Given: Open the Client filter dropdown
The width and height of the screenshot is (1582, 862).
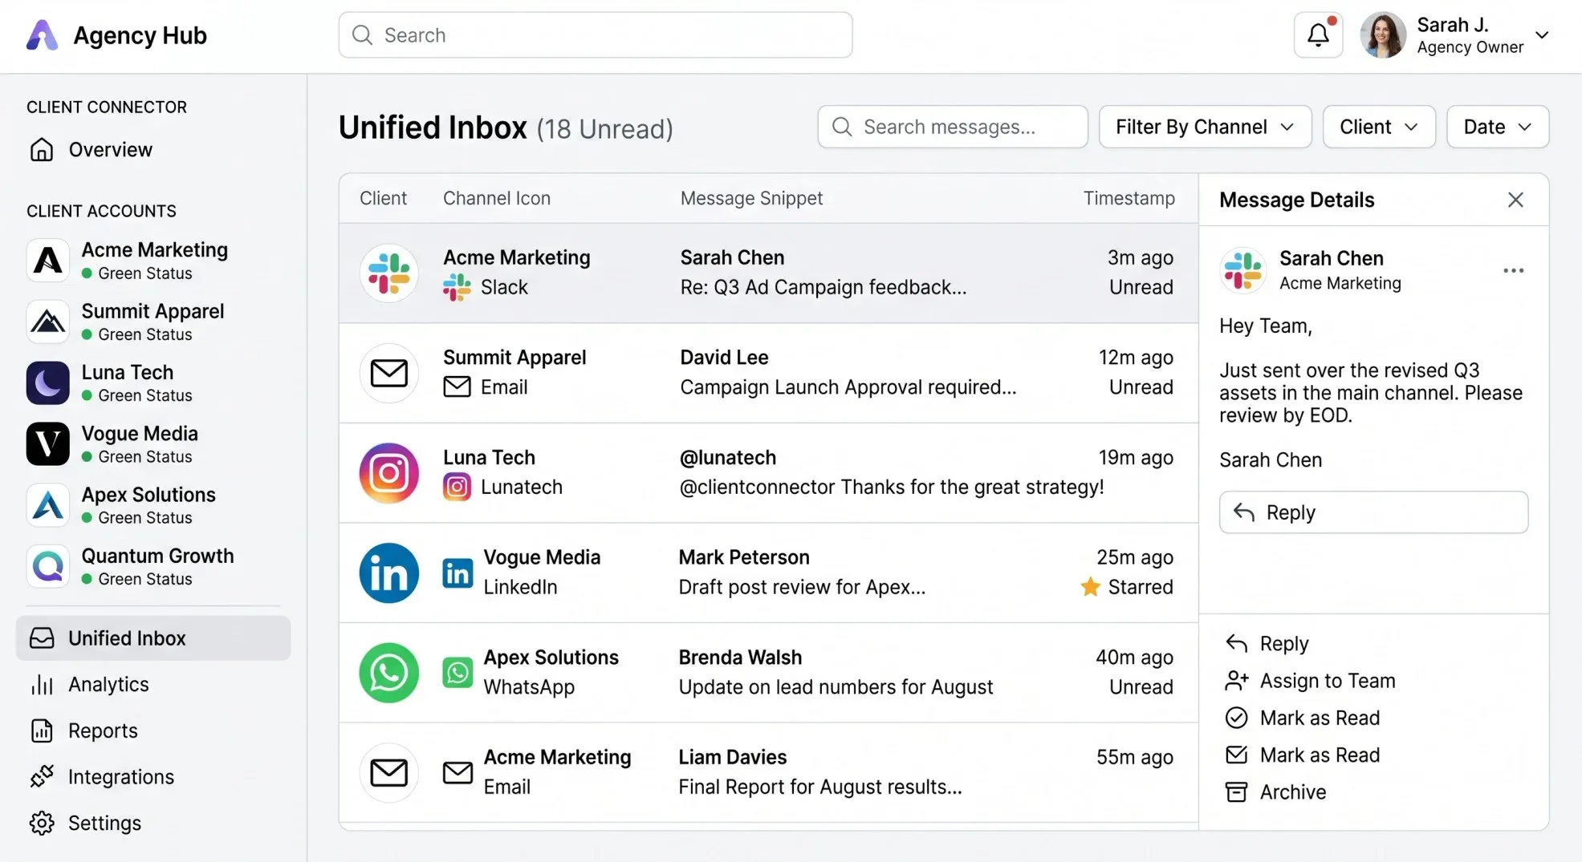Looking at the screenshot, I should pos(1379,127).
